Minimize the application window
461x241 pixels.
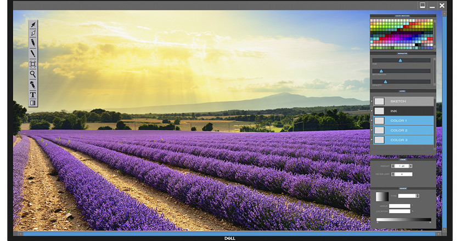tap(432, 6)
